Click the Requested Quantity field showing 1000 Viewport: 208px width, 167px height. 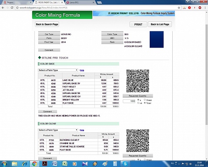point(129,101)
